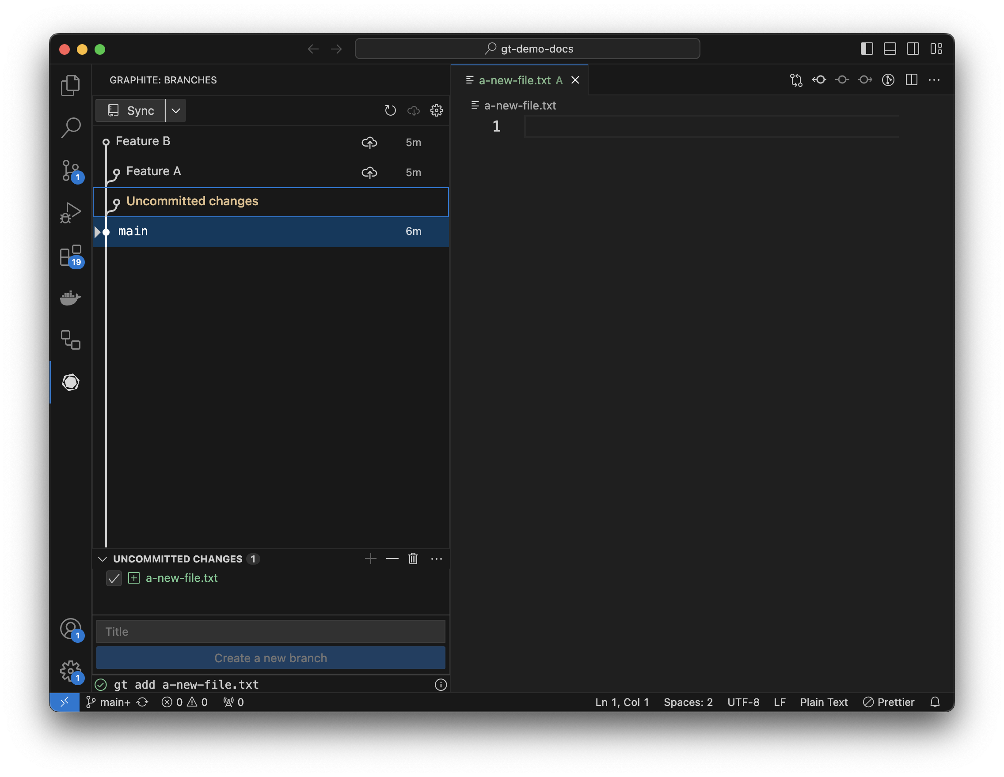The width and height of the screenshot is (1004, 777).
Task: Click the refresh branches icon
Action: (x=390, y=111)
